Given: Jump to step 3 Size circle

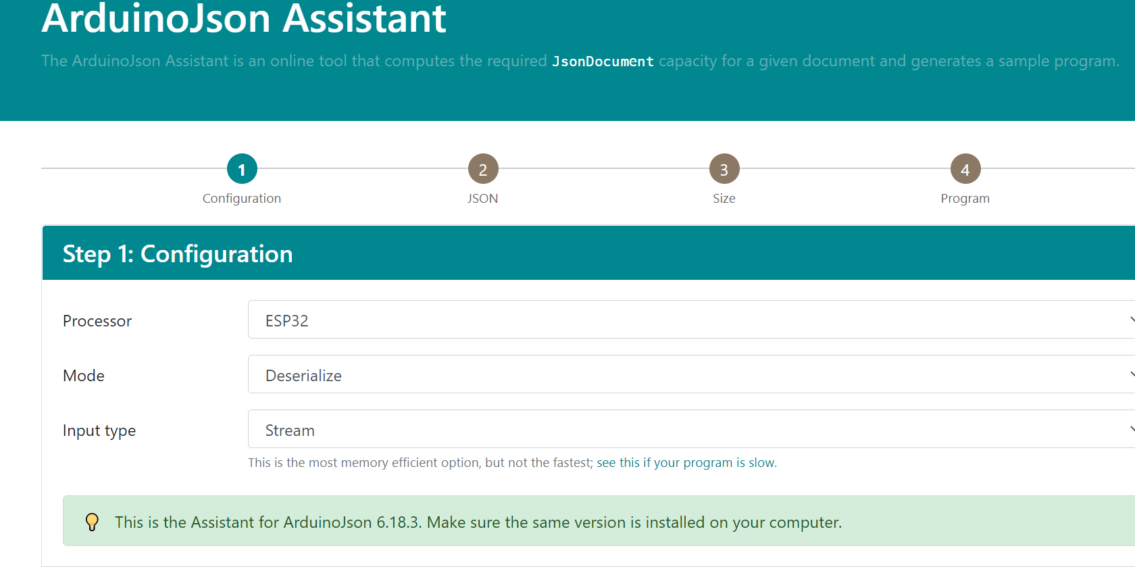Looking at the screenshot, I should click(x=724, y=169).
